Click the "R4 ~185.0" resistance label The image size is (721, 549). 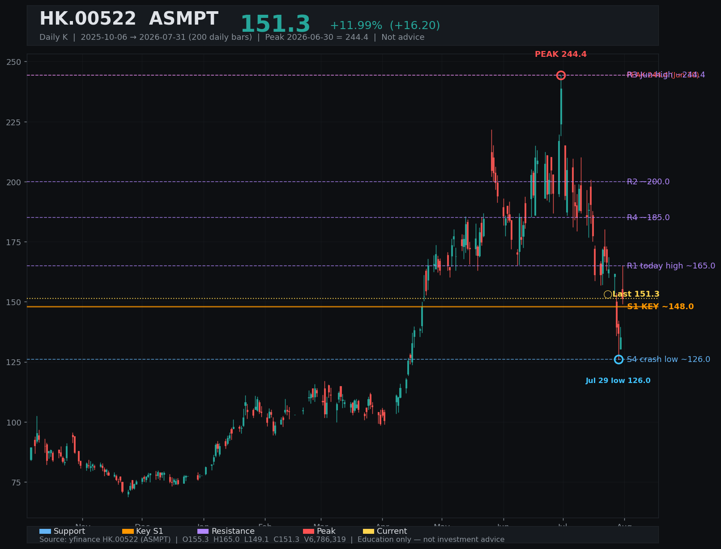click(x=648, y=217)
